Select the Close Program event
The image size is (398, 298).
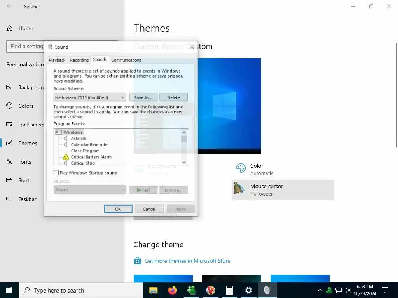click(x=85, y=151)
